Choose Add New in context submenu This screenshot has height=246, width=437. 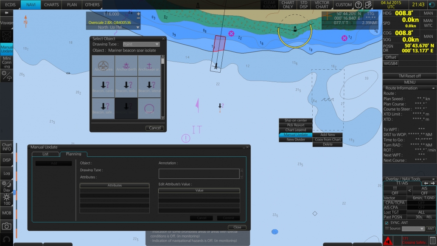328,135
